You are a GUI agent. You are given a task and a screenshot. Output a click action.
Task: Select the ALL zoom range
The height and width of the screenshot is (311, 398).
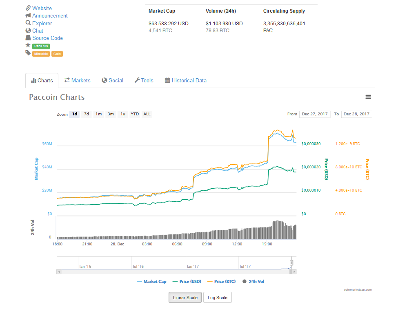pos(147,114)
